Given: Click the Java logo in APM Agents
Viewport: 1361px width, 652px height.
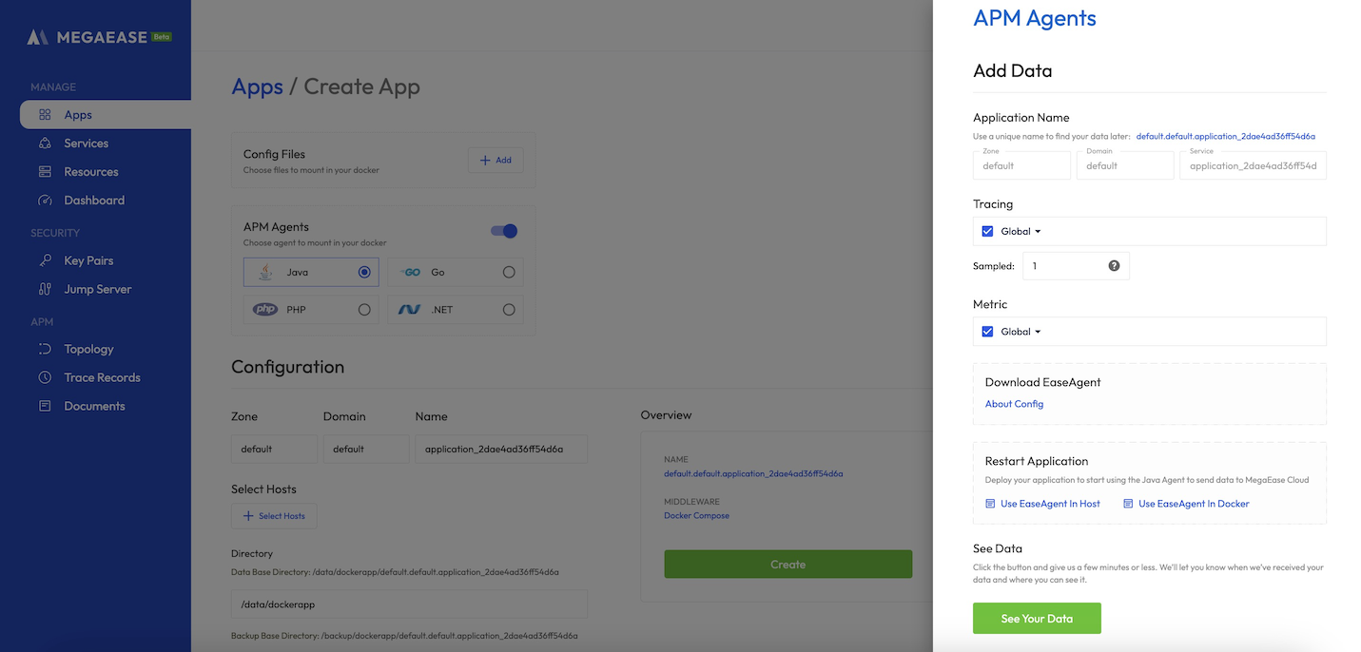Looking at the screenshot, I should click(x=266, y=272).
